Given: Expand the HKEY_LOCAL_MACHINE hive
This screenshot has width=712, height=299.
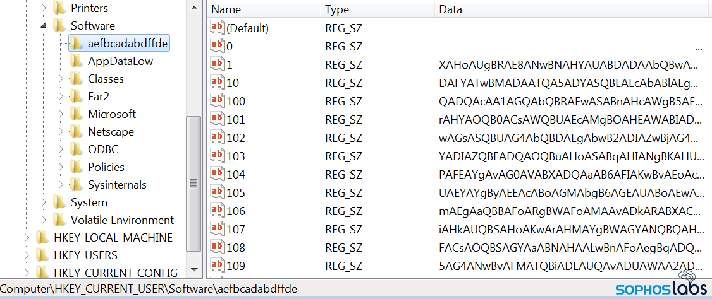Looking at the screenshot, I should pos(27,238).
